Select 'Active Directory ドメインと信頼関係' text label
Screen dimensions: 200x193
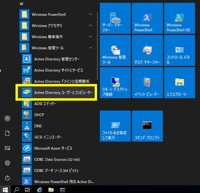pos(62,81)
